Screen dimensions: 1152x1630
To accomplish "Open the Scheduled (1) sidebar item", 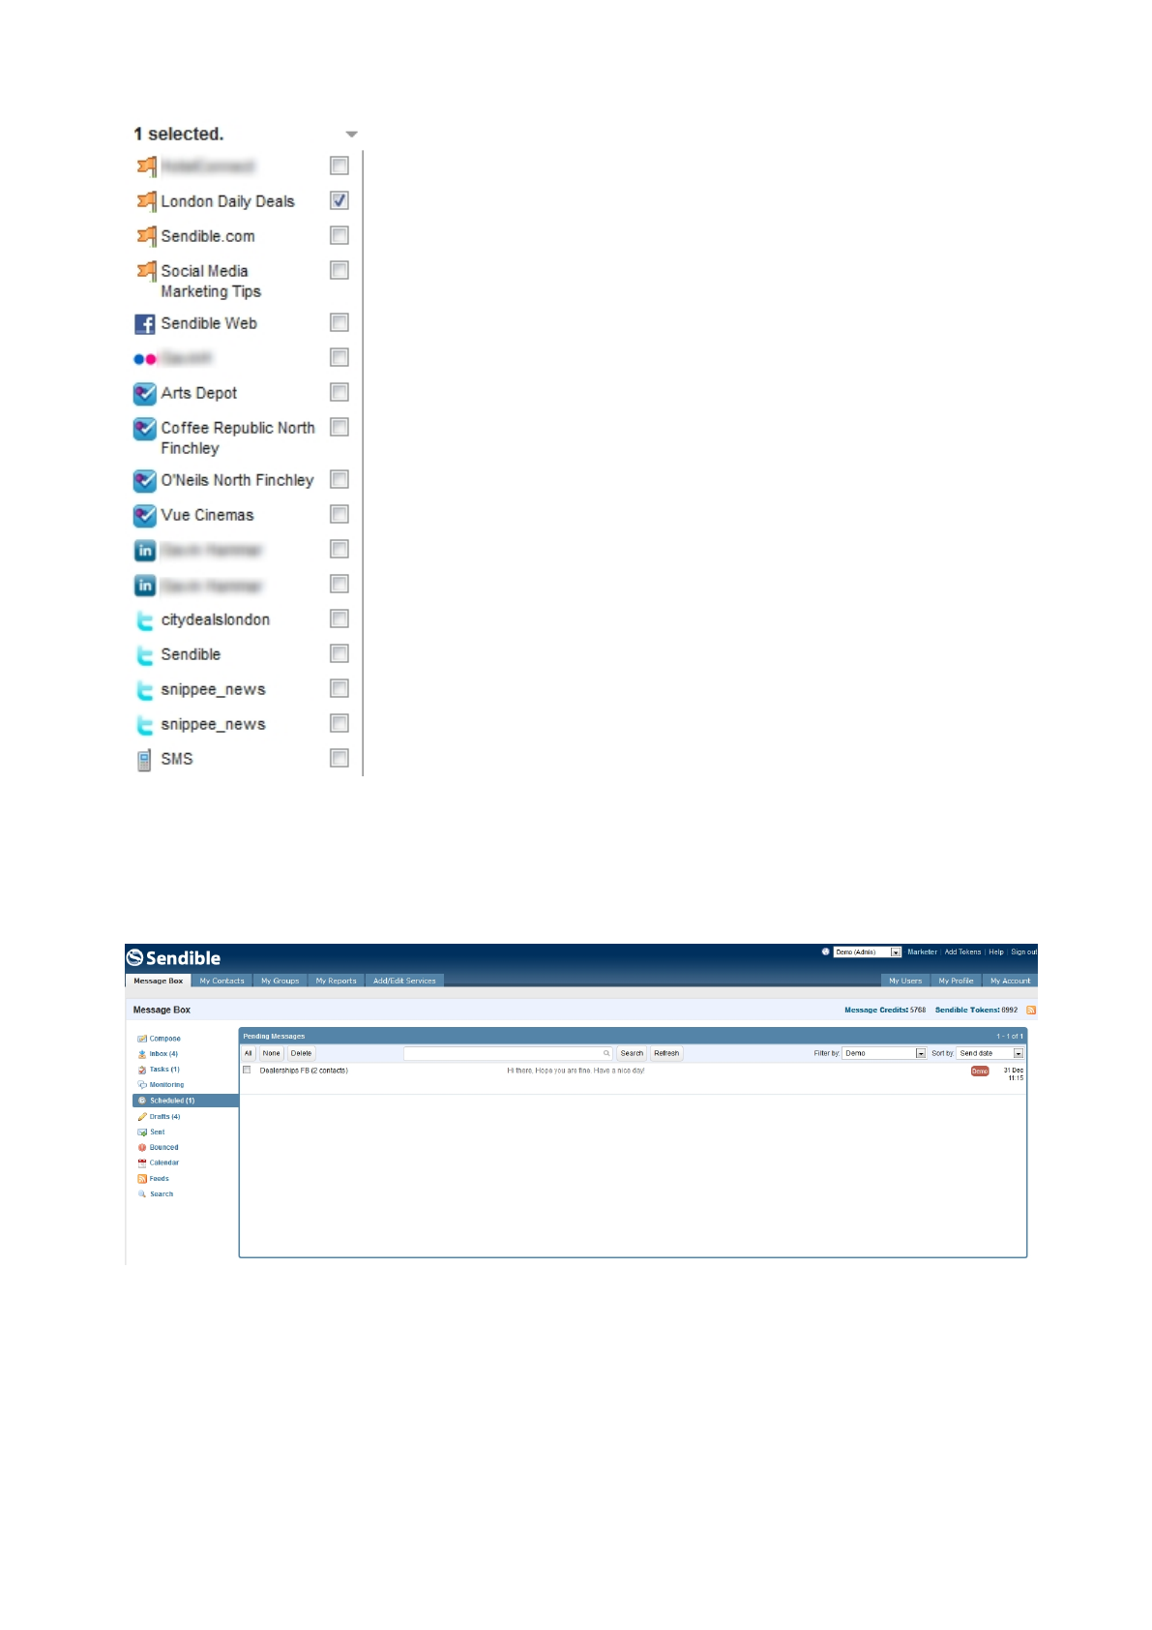I will point(185,1101).
